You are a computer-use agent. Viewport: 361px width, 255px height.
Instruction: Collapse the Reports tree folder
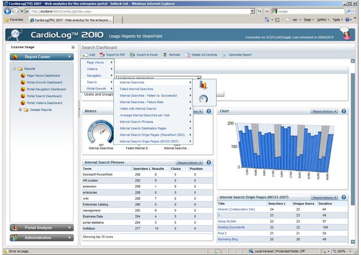coord(15,68)
